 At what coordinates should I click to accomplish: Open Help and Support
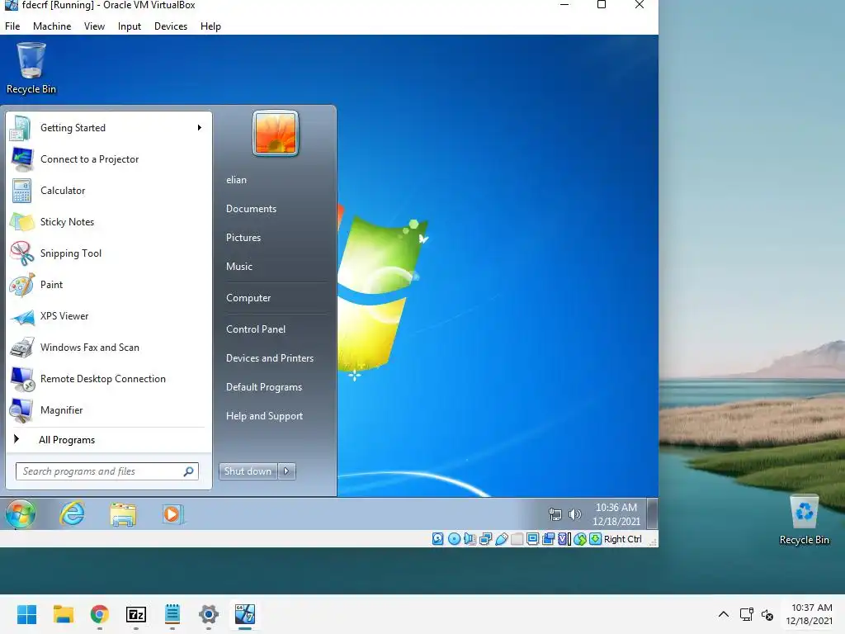click(x=264, y=416)
